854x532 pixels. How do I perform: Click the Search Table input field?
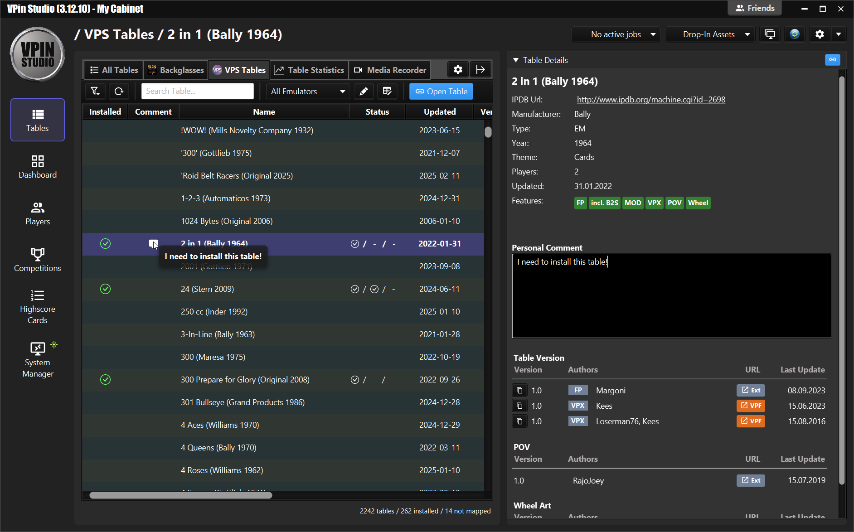197,91
